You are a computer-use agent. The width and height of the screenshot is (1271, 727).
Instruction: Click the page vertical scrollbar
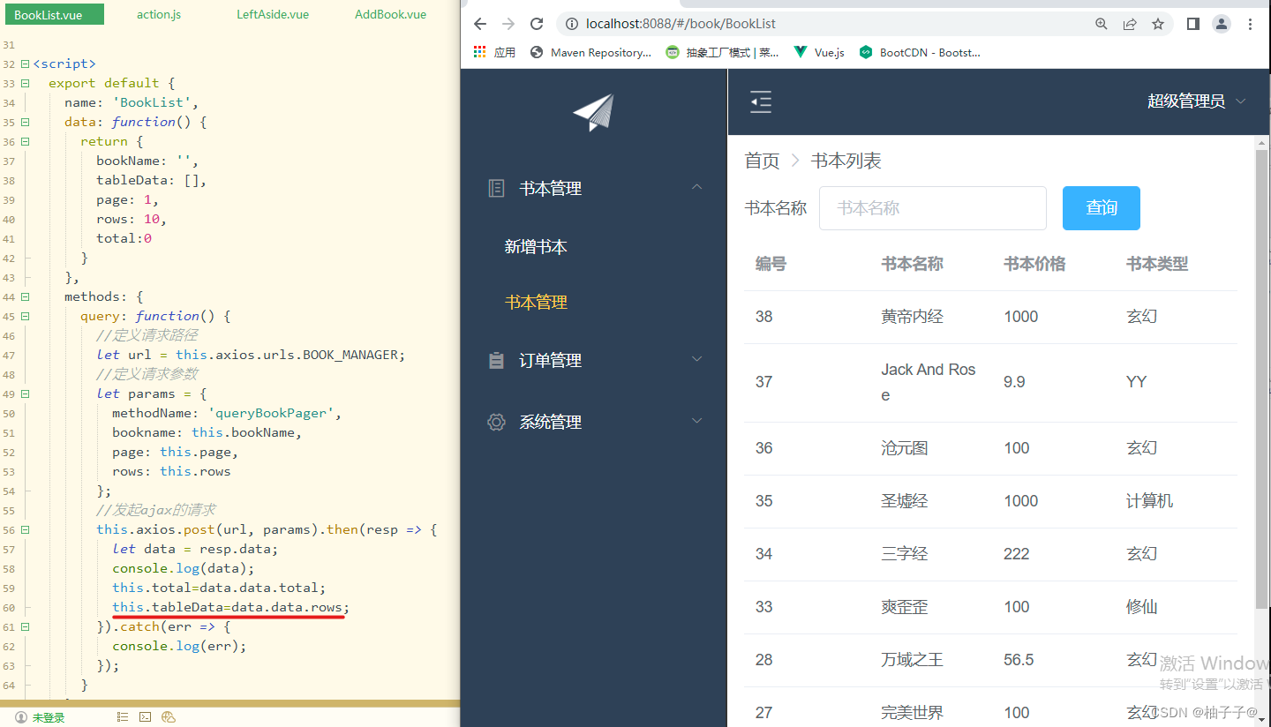tap(1261, 379)
